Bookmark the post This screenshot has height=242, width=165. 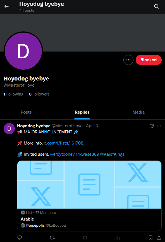(x=150, y=238)
